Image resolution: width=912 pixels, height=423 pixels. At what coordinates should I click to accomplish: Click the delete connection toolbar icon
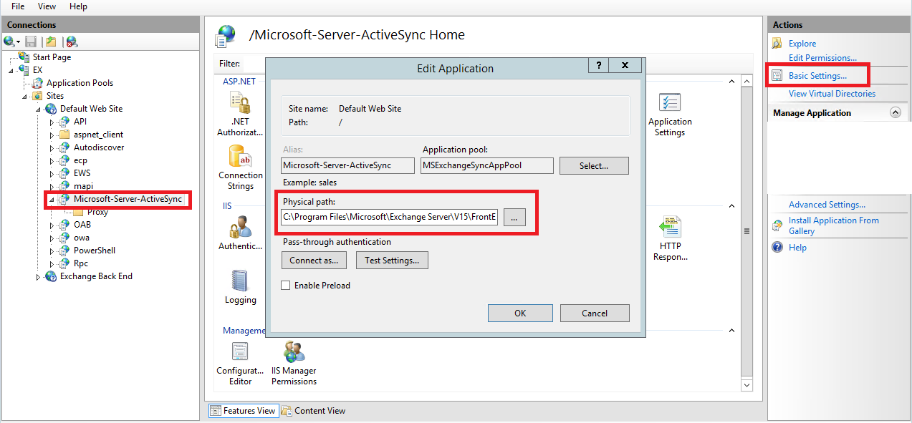coord(72,42)
